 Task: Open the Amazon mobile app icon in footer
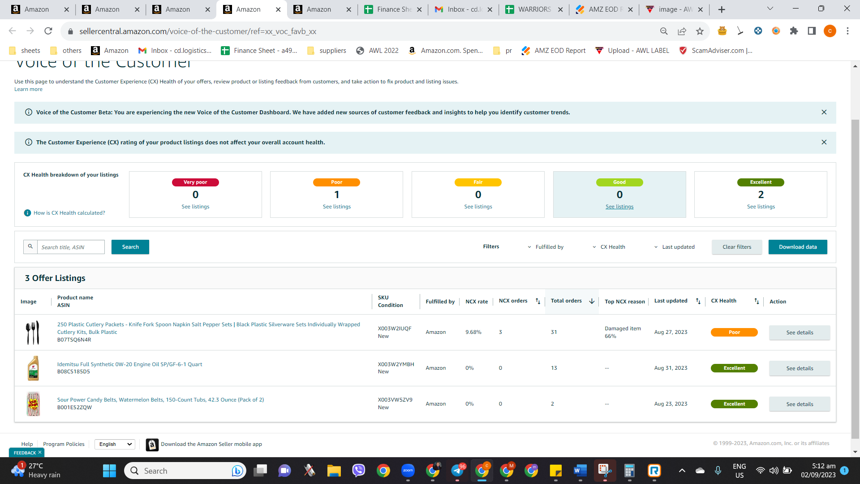(152, 445)
